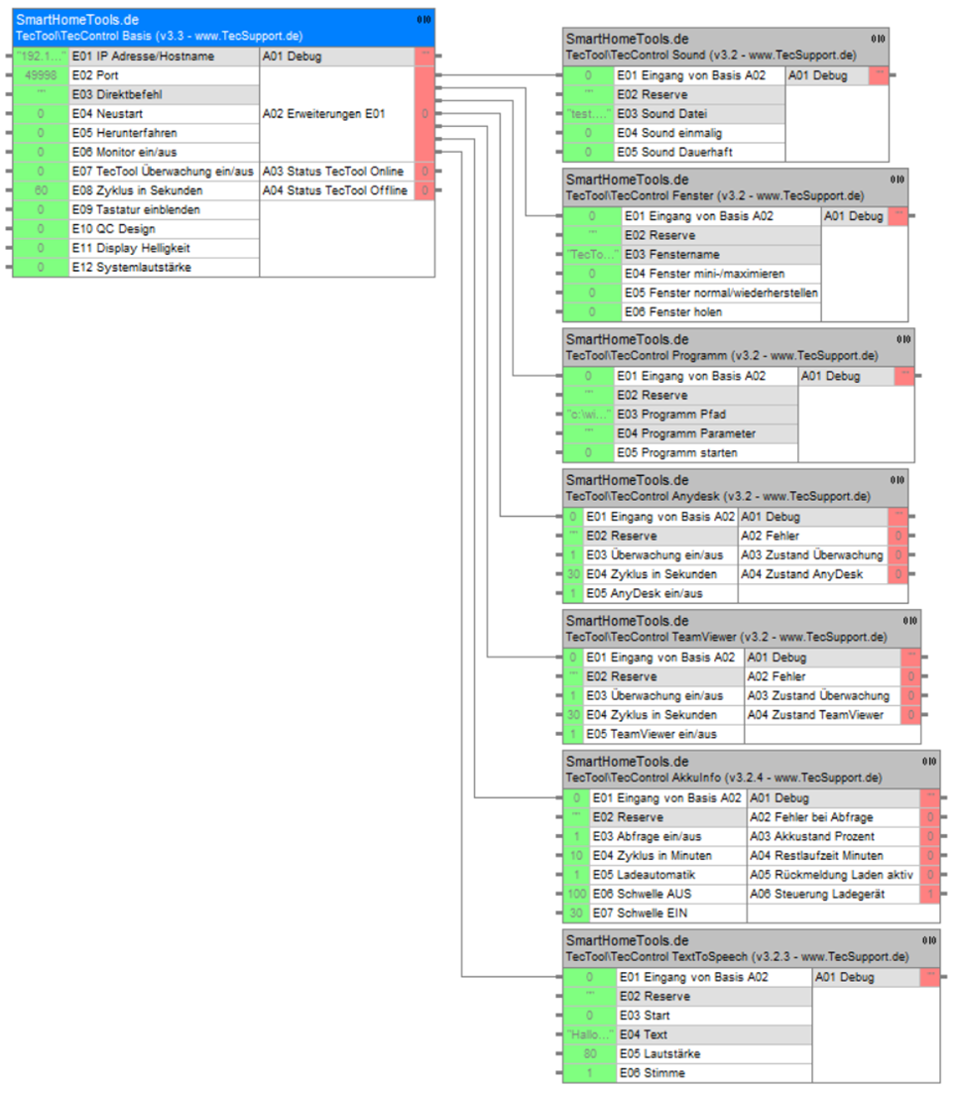Click the 010 icon on TecControl Anydesk block
Viewport: 956px width, 1094px height.
coord(897,480)
